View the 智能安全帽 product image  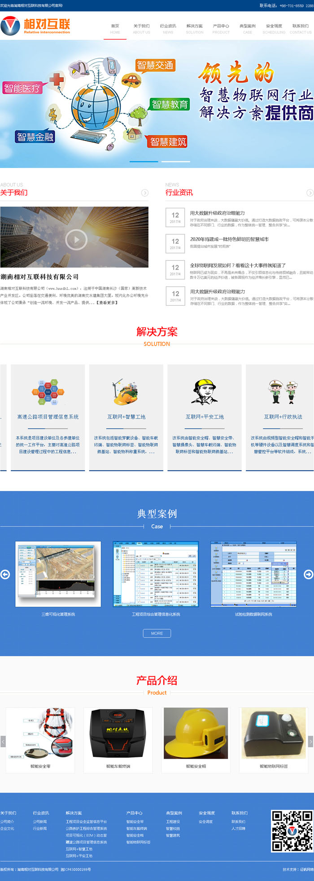pyautogui.click(x=196, y=733)
